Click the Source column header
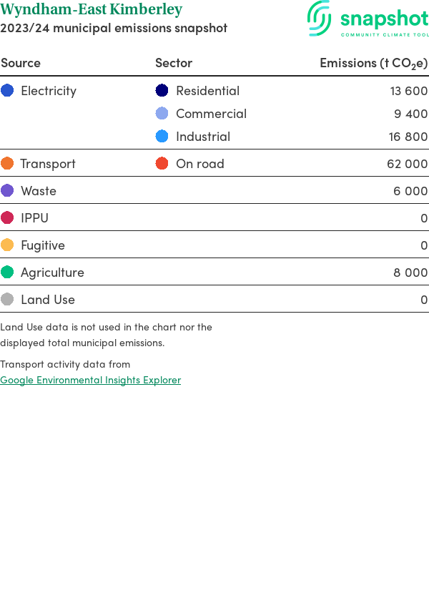Viewport: 429px width, 608px height. pos(21,63)
